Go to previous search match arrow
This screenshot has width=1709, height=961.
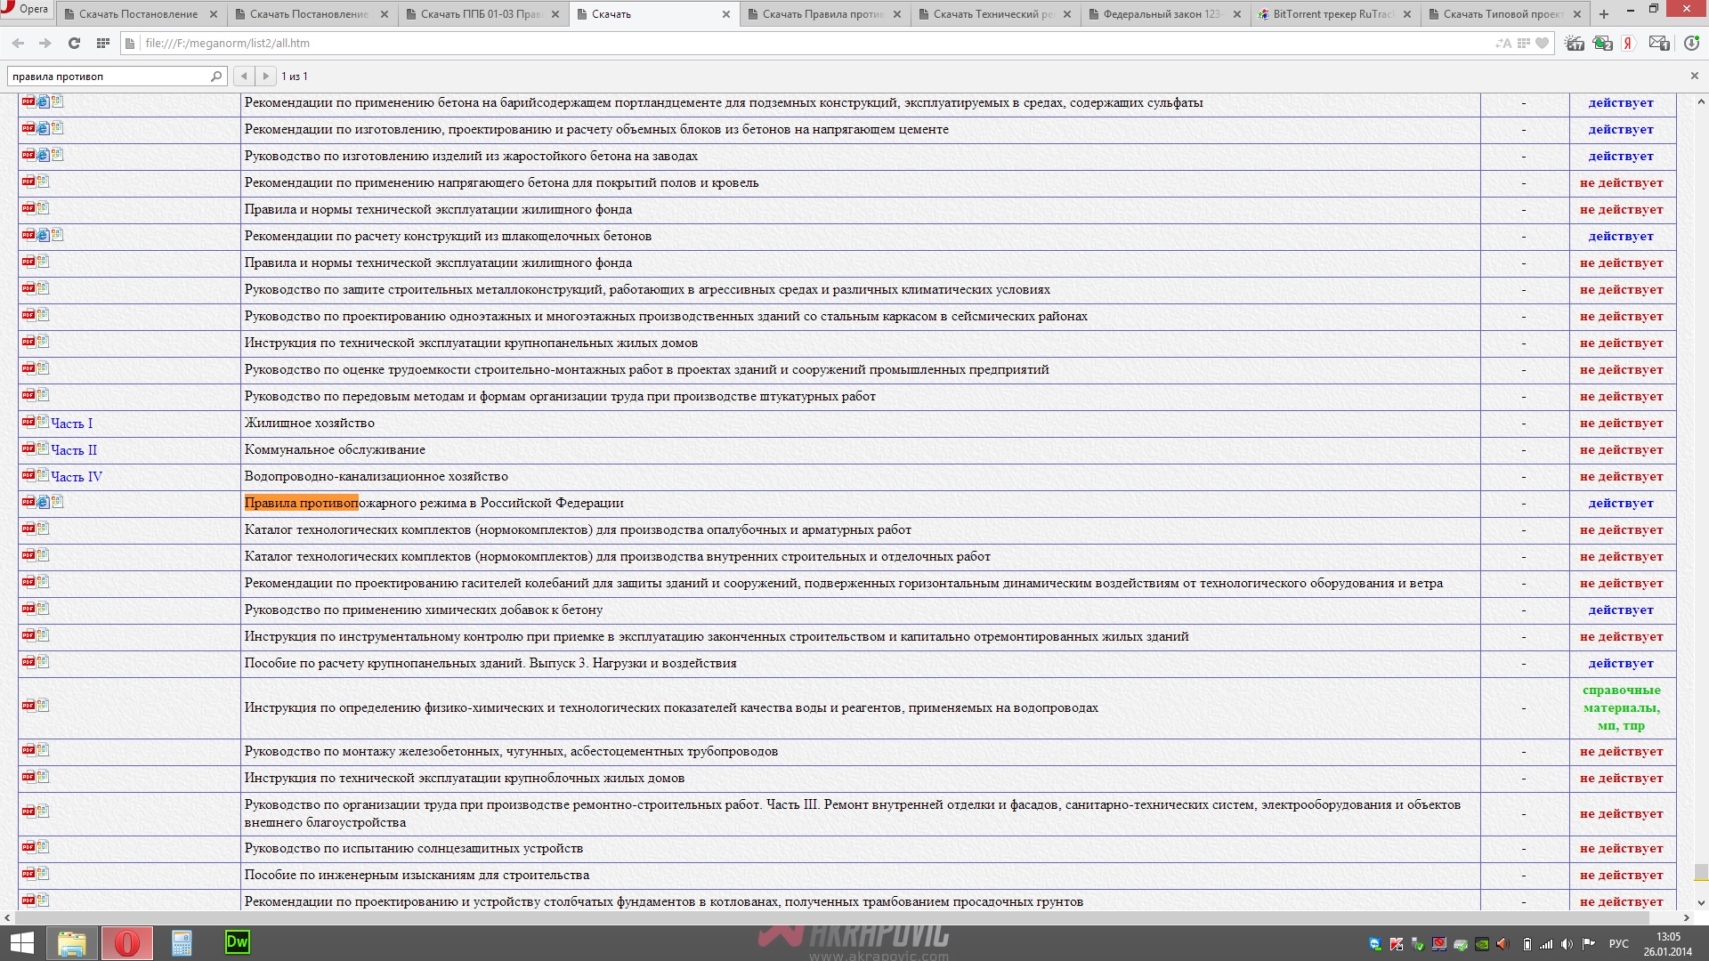click(x=244, y=77)
